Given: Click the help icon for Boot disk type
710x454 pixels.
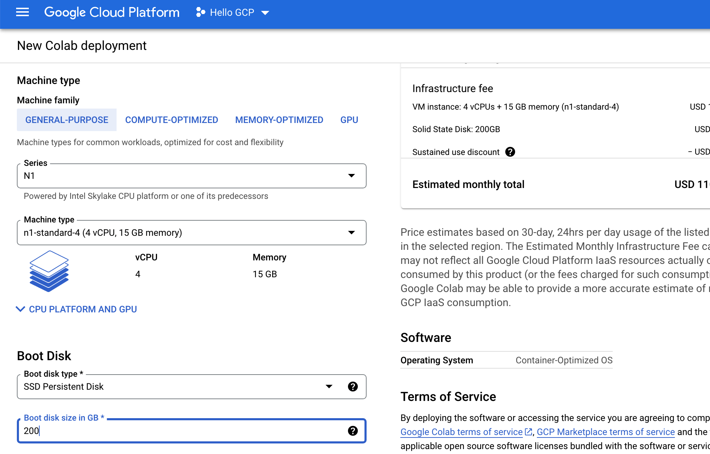Looking at the screenshot, I should 353,387.
